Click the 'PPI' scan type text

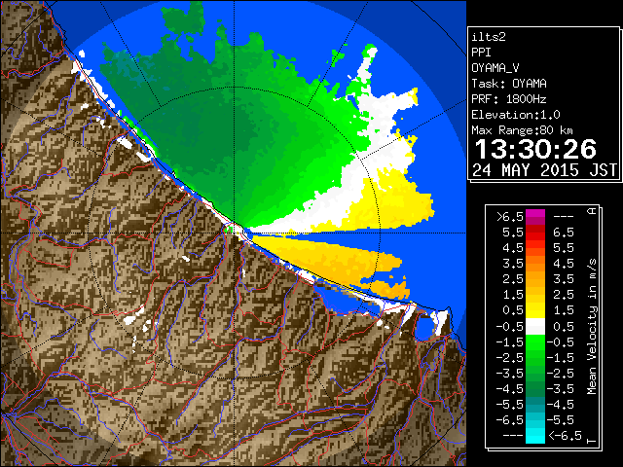481,53
